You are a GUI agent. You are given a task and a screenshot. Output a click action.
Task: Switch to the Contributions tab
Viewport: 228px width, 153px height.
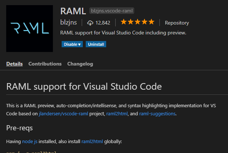(x=45, y=64)
